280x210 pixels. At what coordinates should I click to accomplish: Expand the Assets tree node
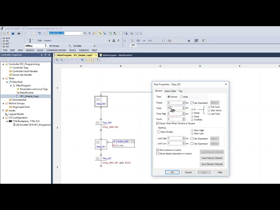pos(3,111)
